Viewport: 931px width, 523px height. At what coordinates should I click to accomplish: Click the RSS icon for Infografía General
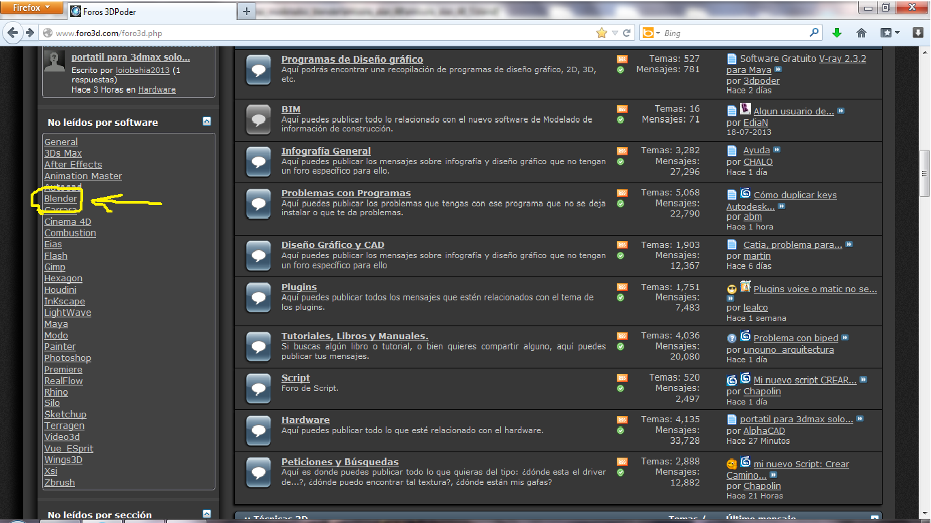622,151
